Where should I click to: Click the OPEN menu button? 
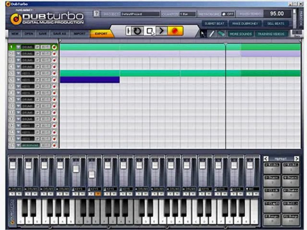pos(29,34)
